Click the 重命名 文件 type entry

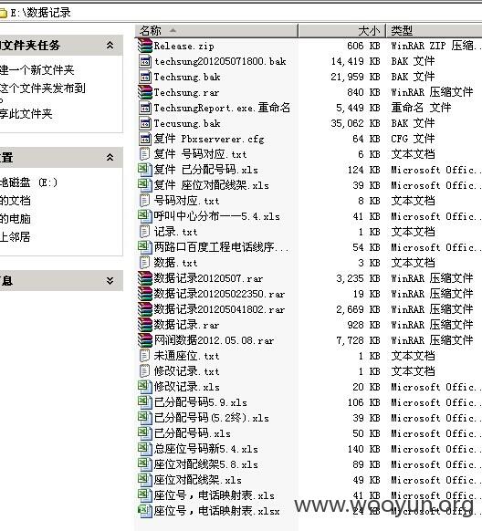coord(421,108)
